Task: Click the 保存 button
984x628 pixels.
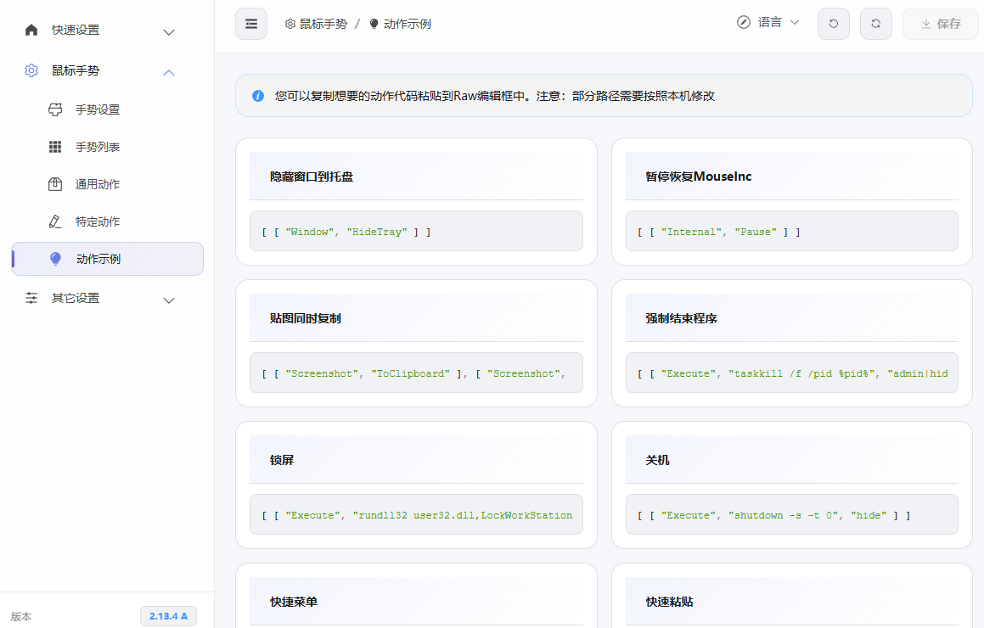Action: pos(941,24)
